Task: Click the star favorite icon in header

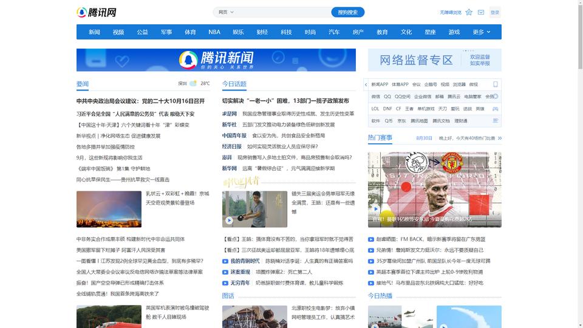Action: click(469, 12)
